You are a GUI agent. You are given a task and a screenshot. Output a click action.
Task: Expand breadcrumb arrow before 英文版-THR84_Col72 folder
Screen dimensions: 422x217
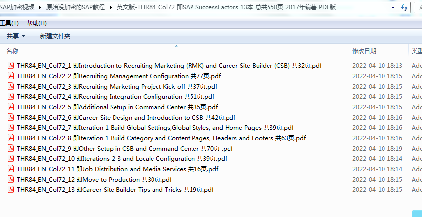point(111,7)
